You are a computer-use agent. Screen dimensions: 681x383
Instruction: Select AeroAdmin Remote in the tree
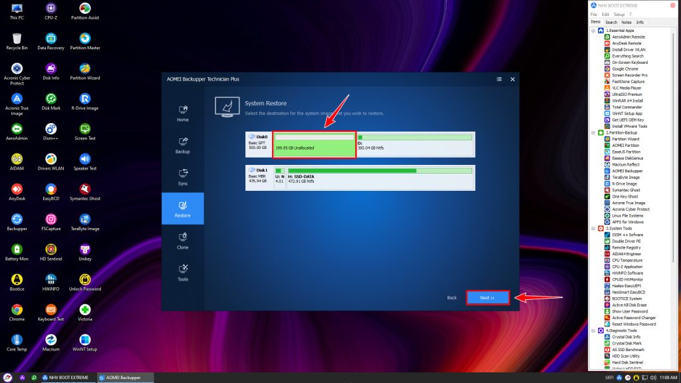click(x=628, y=37)
